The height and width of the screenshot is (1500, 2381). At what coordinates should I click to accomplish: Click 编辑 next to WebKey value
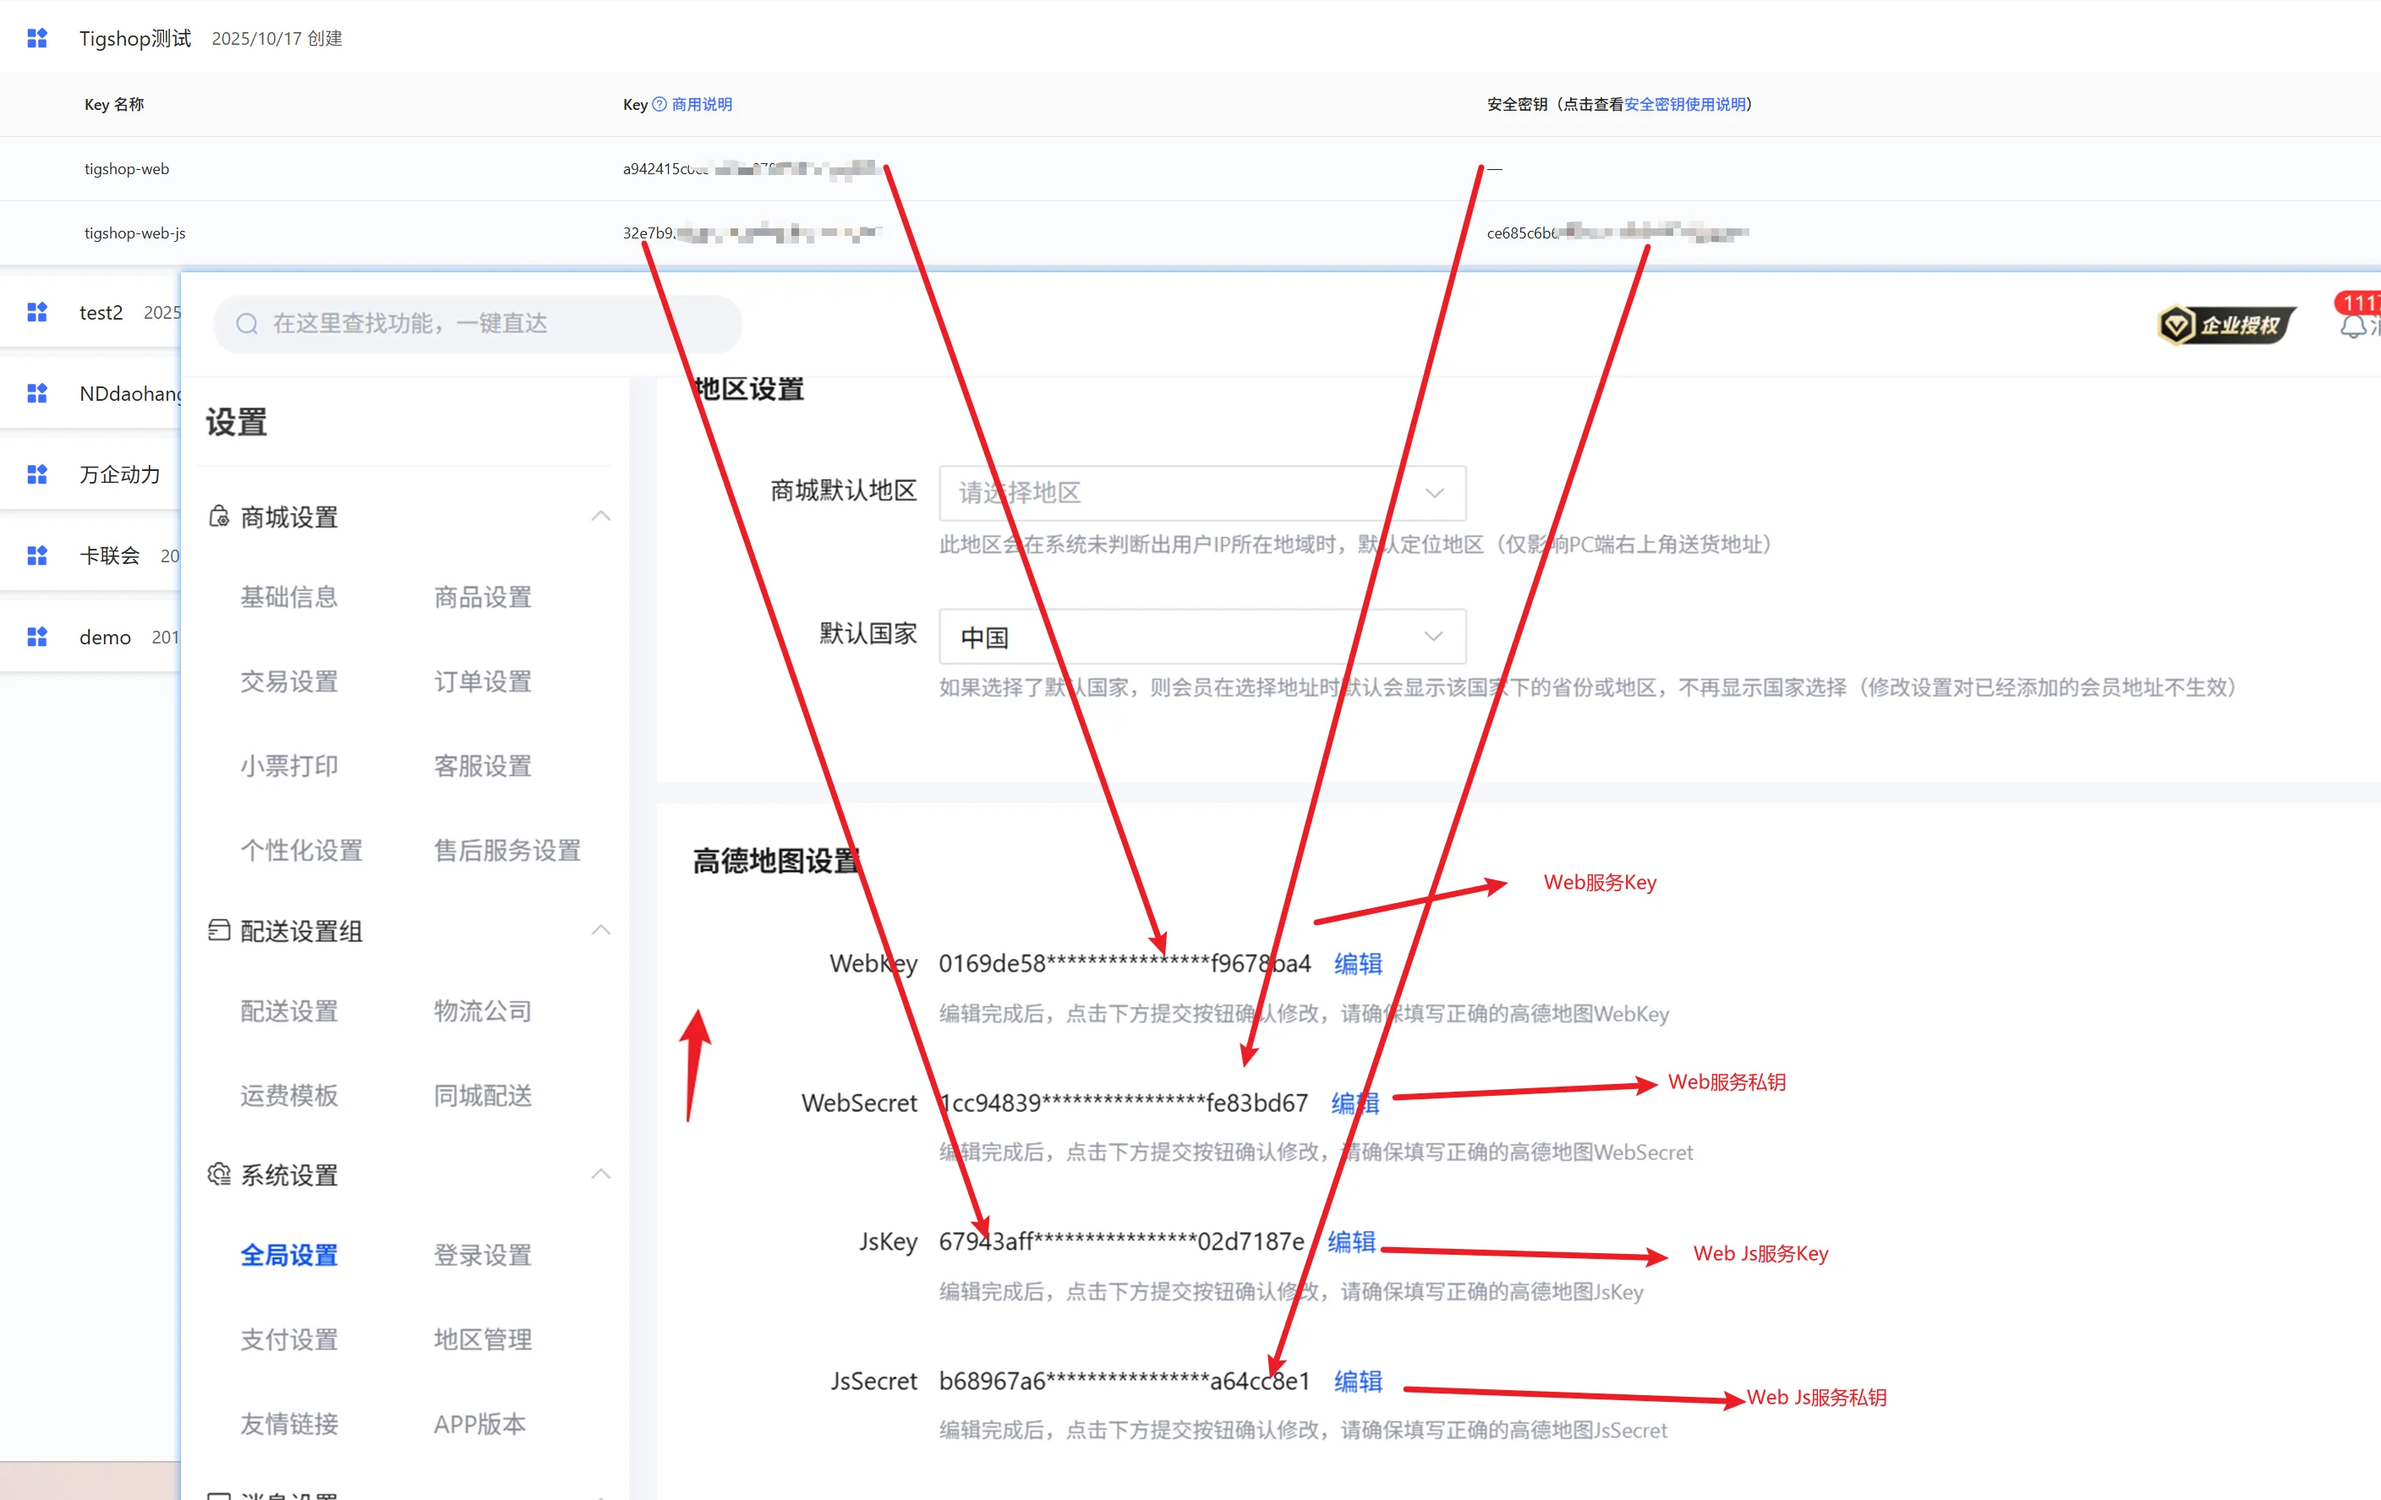coord(1358,964)
